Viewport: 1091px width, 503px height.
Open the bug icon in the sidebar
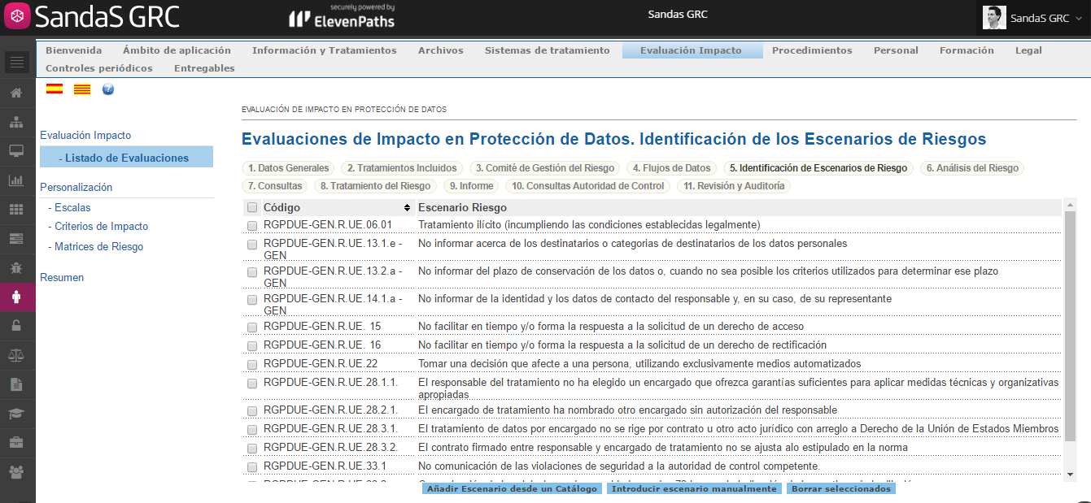tap(16, 267)
